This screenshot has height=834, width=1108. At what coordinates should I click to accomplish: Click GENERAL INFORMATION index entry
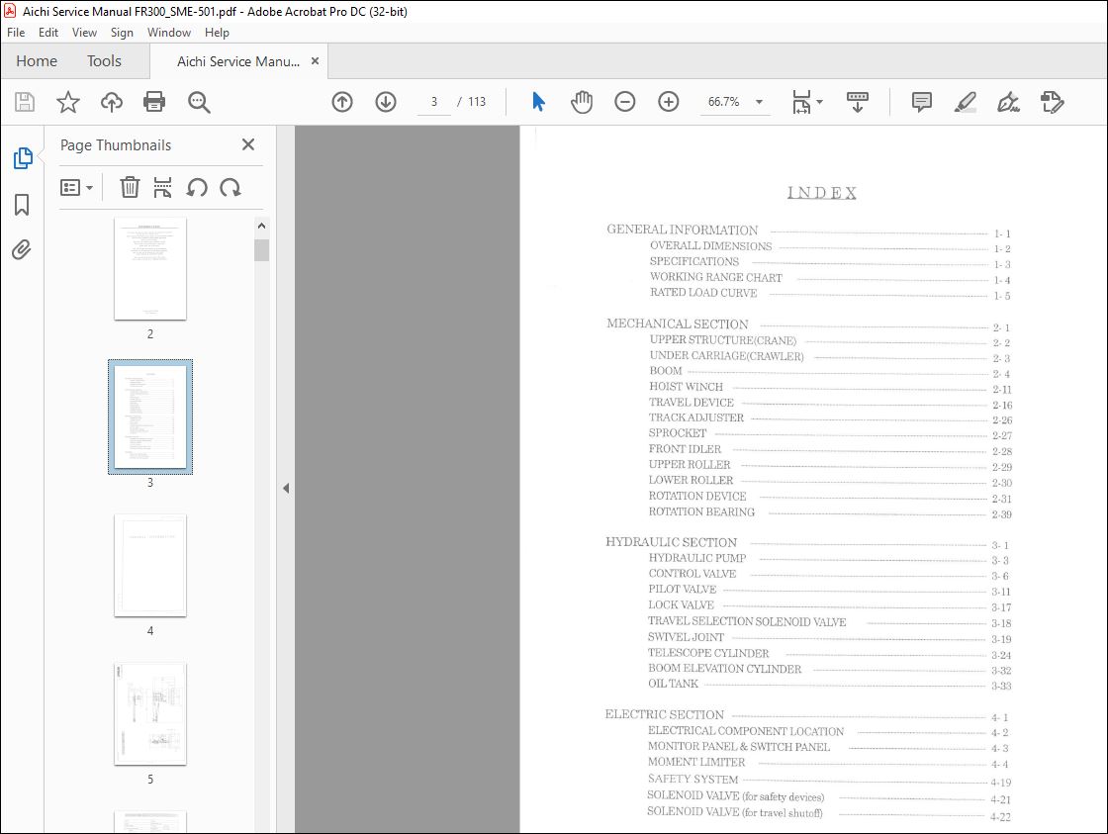(682, 230)
